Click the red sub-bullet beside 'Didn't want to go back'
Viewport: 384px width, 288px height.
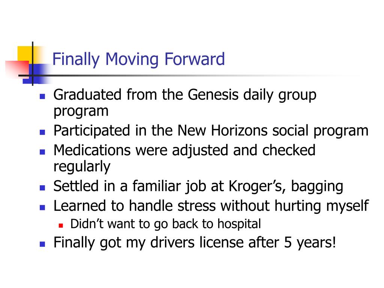click(x=61, y=225)
